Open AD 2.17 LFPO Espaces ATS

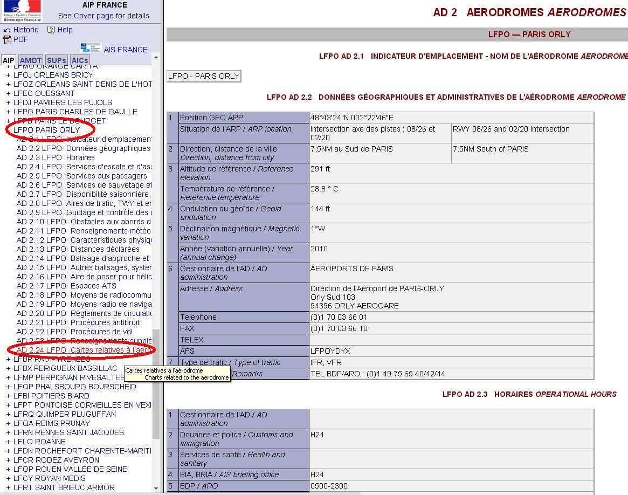coord(66,286)
